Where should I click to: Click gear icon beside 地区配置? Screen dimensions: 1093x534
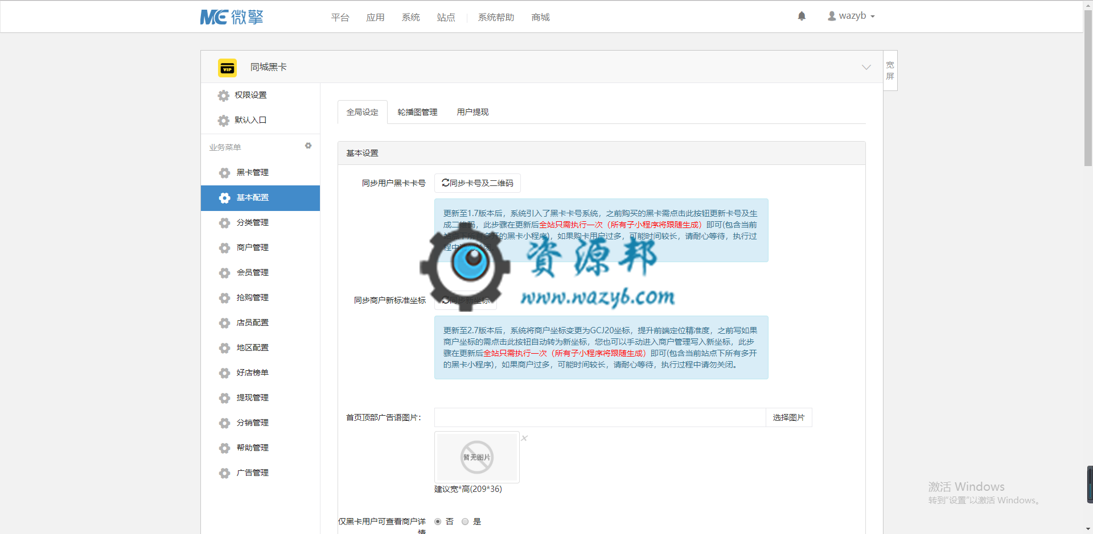click(225, 348)
